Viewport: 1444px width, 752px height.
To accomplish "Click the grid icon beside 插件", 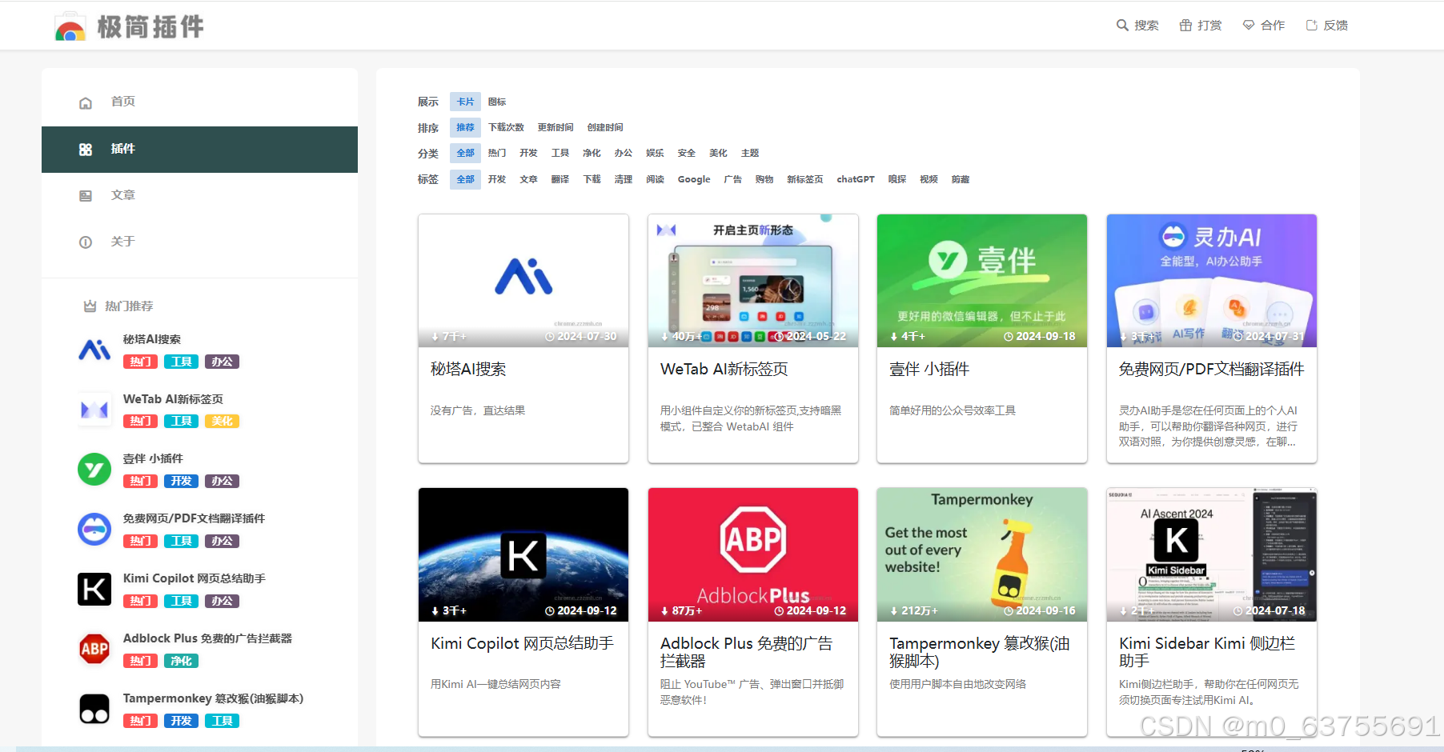I will tap(86, 150).
